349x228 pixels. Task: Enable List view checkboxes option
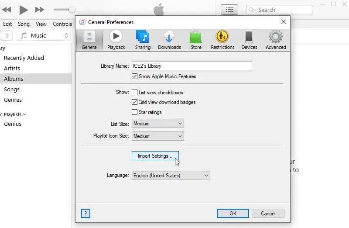point(134,93)
